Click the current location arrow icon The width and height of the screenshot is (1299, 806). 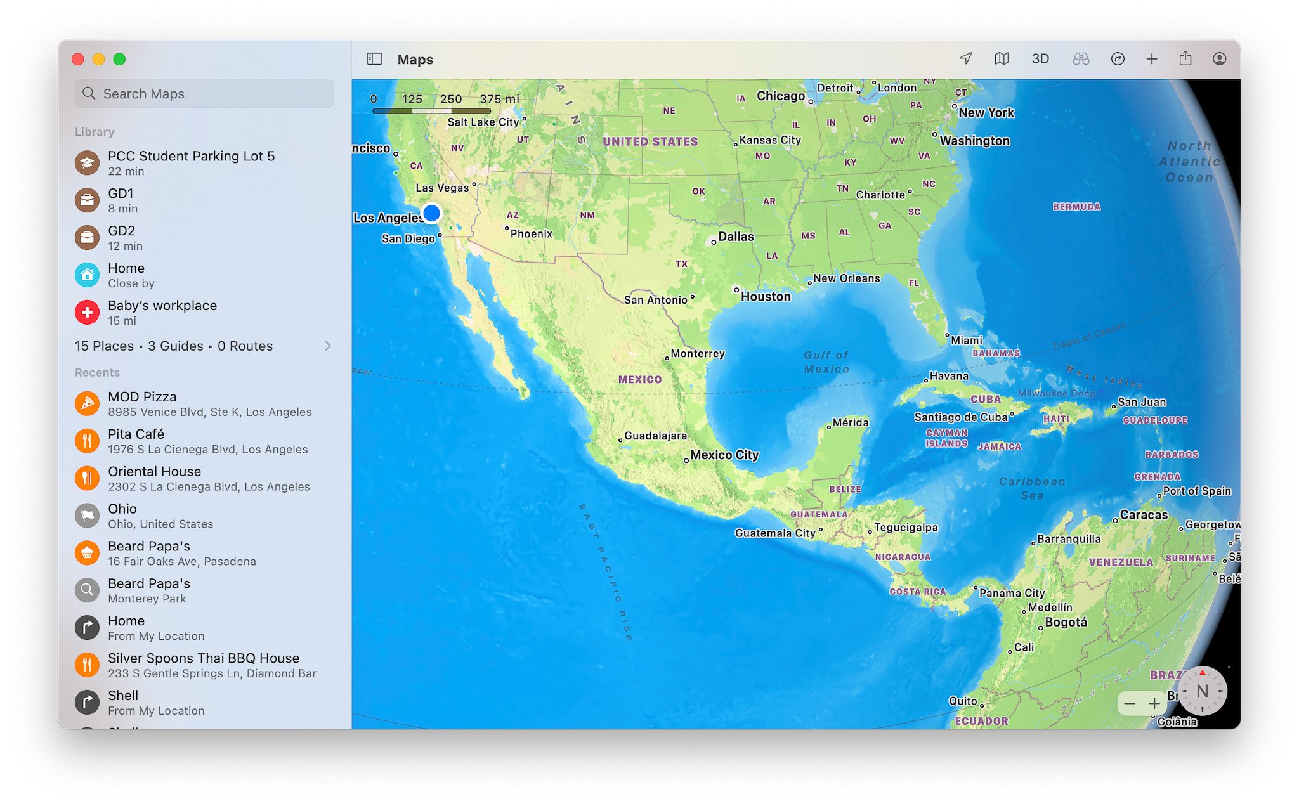point(965,59)
